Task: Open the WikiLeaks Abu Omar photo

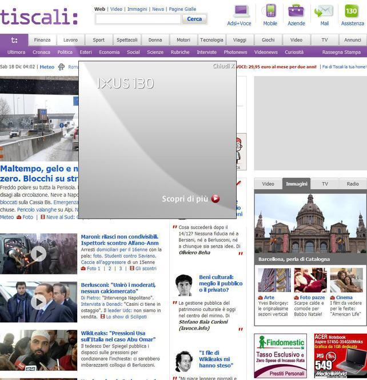Action: tap(38, 350)
